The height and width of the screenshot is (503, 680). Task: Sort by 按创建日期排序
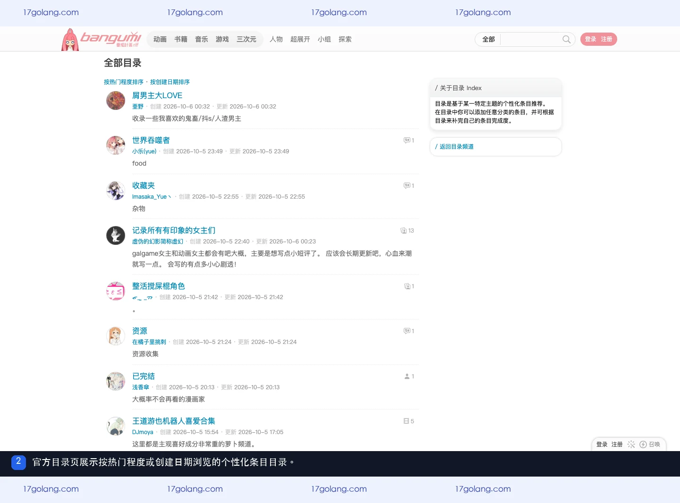click(x=170, y=82)
